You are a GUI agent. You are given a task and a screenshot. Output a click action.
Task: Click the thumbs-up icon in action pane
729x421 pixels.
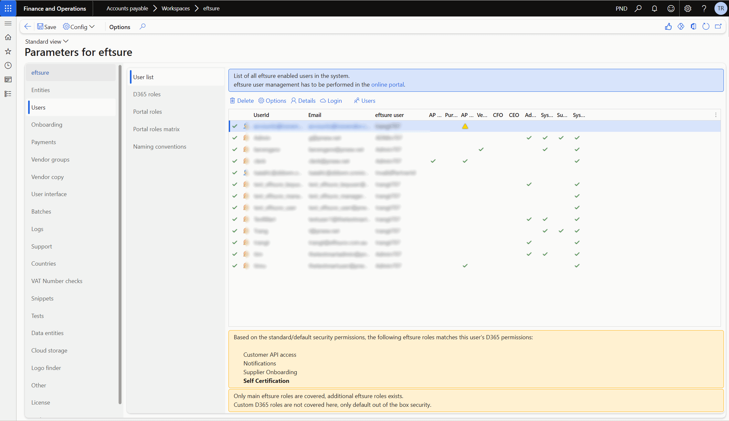[668, 26]
